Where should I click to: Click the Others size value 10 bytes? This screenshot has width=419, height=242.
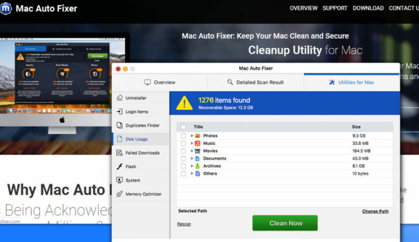pyautogui.click(x=360, y=173)
